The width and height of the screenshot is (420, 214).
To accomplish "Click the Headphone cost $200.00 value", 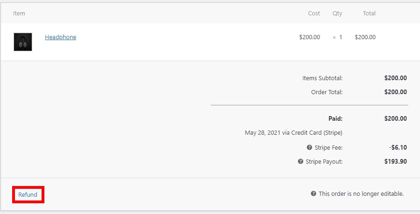I will [309, 37].
